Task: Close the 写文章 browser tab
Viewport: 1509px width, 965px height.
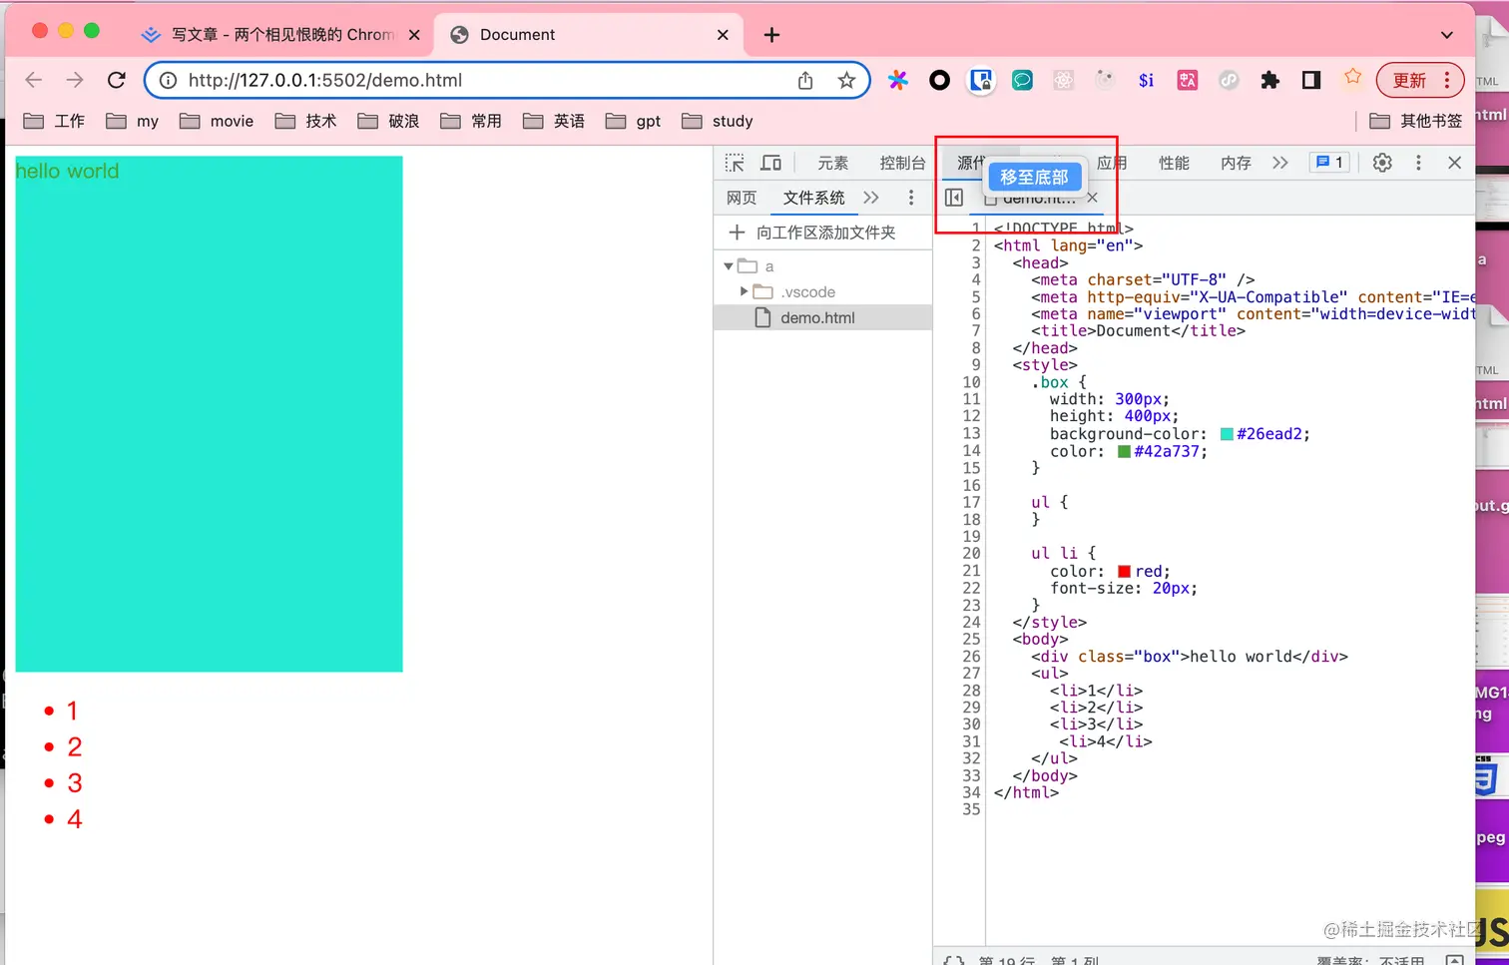Action: tap(414, 35)
